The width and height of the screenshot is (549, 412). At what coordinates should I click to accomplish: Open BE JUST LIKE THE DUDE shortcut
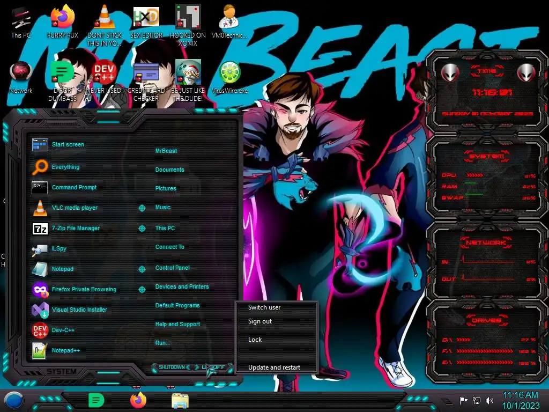[188, 80]
